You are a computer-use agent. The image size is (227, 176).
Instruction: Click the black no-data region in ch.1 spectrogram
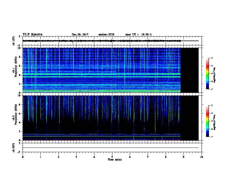click(189, 70)
